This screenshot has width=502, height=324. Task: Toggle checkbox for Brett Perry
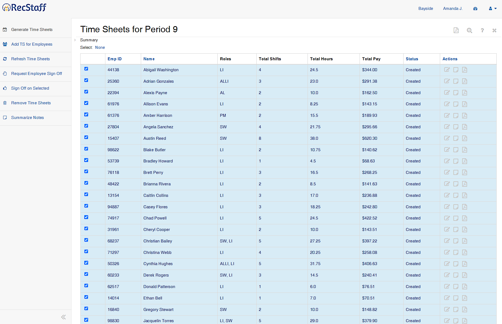pos(86,171)
